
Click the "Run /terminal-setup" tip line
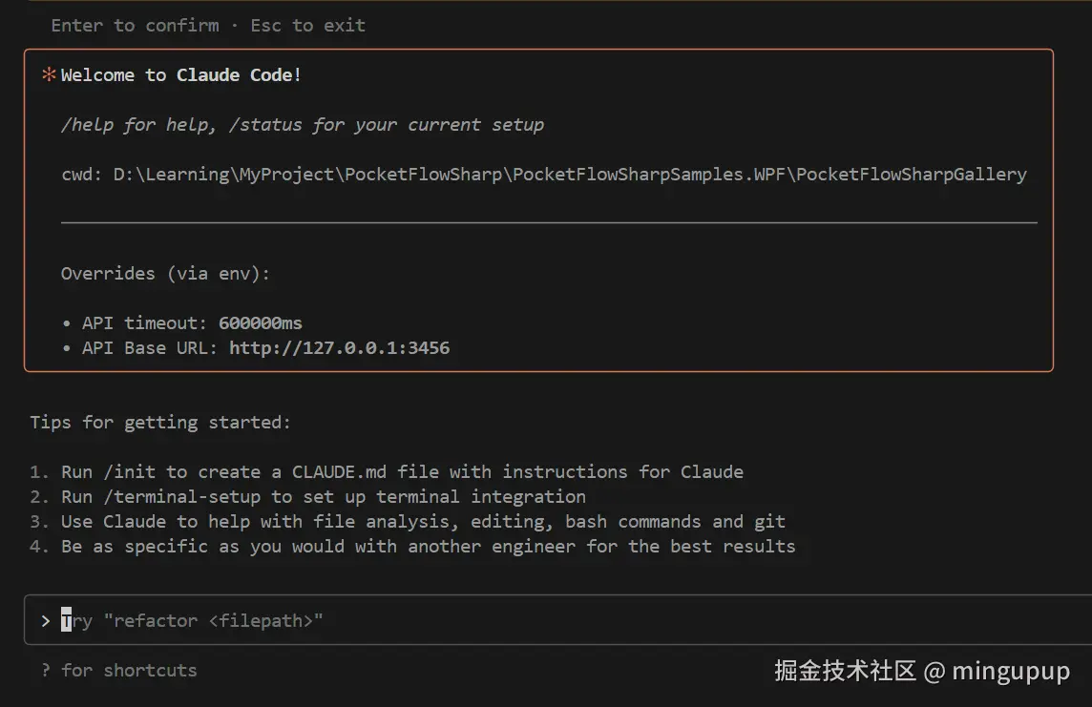pos(323,497)
